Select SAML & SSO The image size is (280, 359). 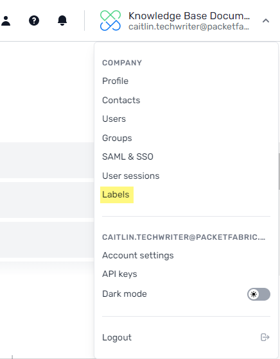pyautogui.click(x=128, y=157)
